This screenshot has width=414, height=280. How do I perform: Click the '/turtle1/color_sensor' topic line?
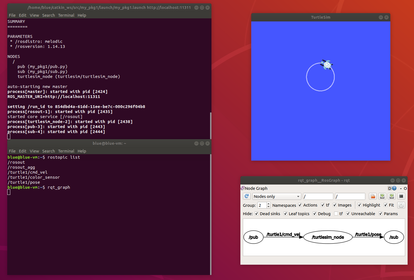[x=34, y=177]
